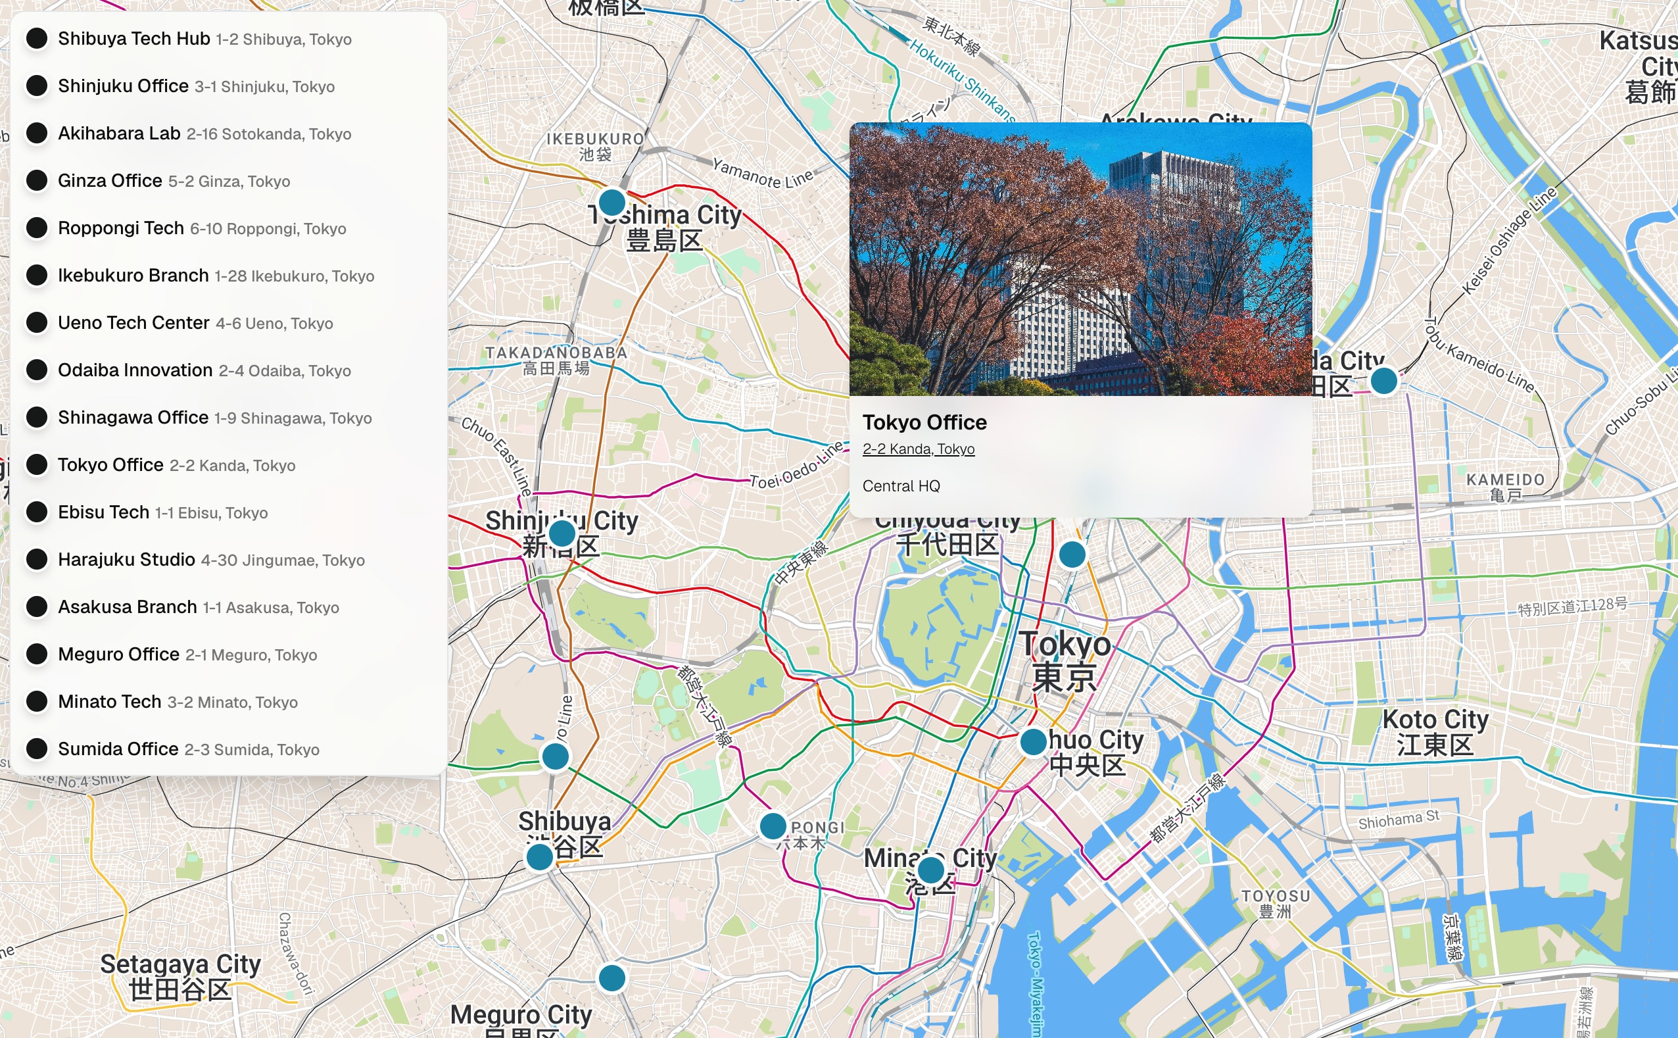The height and width of the screenshot is (1038, 1678).
Task: Open the 2-2 Kanda, Tokyo address link
Action: pos(918,449)
